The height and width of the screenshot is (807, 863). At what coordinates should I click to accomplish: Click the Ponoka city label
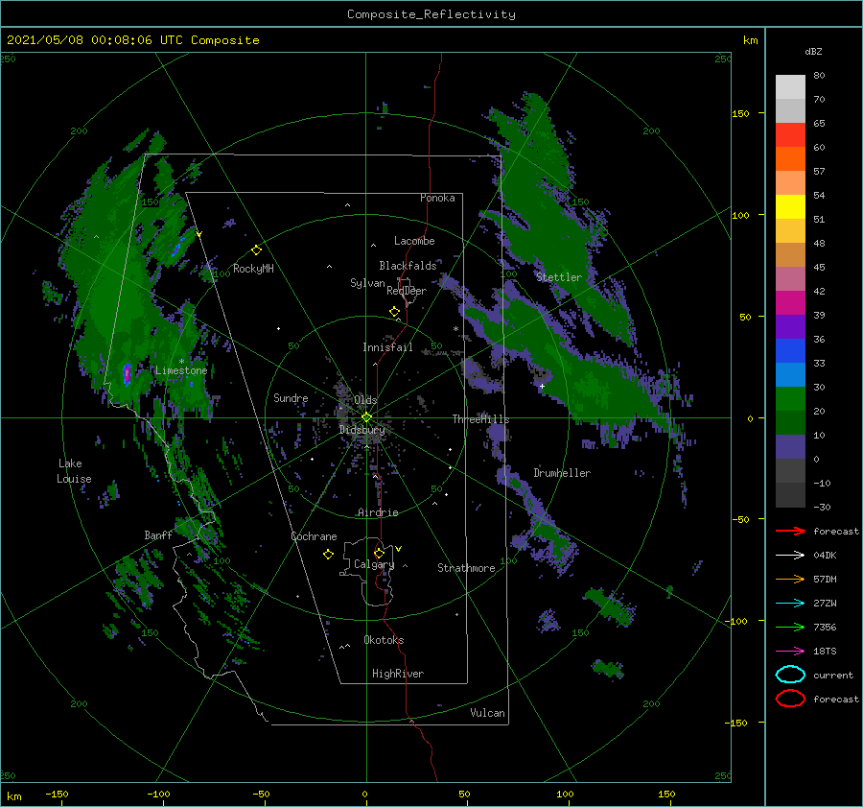coord(437,198)
